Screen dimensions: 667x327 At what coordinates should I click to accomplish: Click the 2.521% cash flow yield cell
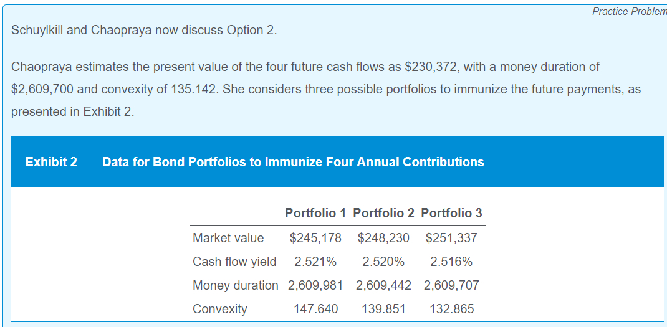315,262
